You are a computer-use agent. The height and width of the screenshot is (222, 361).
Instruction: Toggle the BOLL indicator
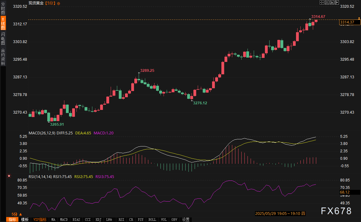pyautogui.click(x=152, y=220)
